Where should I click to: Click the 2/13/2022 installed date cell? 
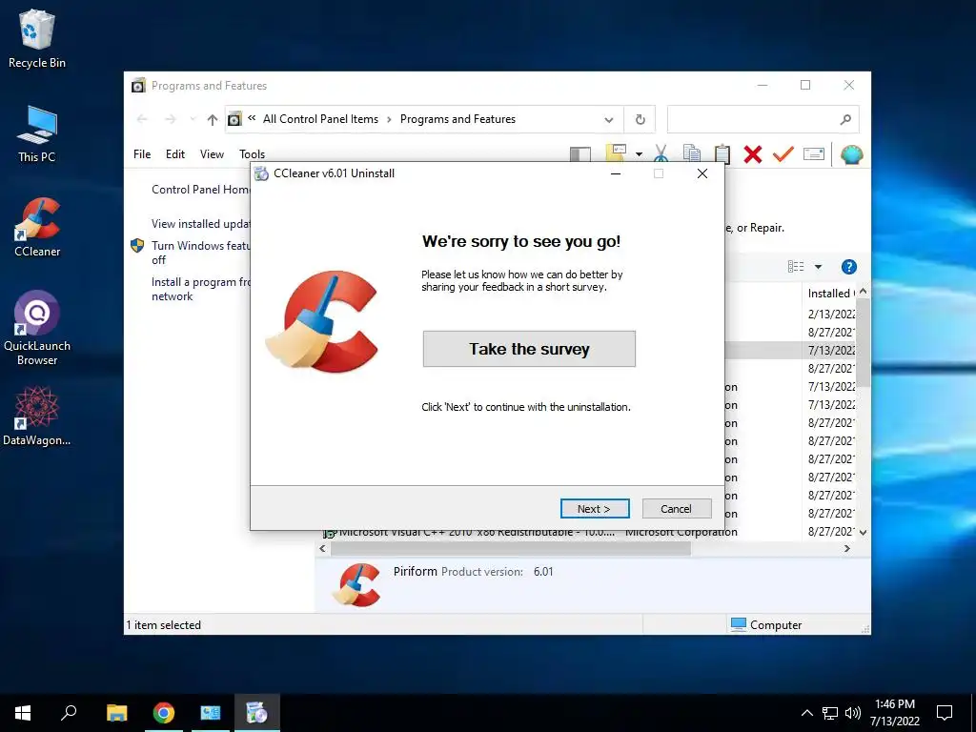tap(831, 315)
